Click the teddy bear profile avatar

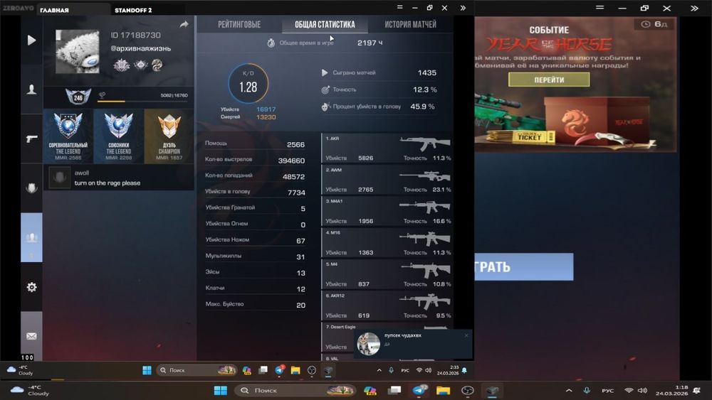tap(77, 52)
